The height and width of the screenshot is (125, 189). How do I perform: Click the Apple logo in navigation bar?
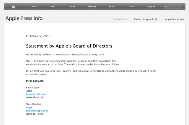(x=14, y=6)
